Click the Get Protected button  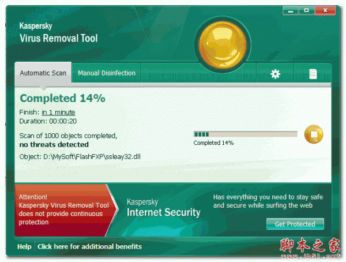click(295, 224)
